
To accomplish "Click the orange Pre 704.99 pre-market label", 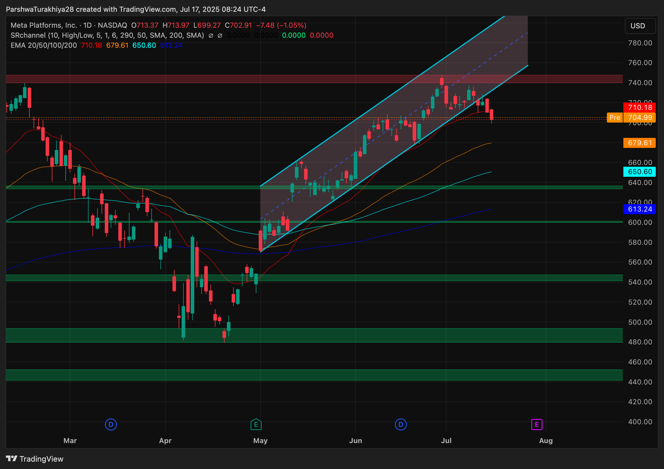I will (x=631, y=118).
